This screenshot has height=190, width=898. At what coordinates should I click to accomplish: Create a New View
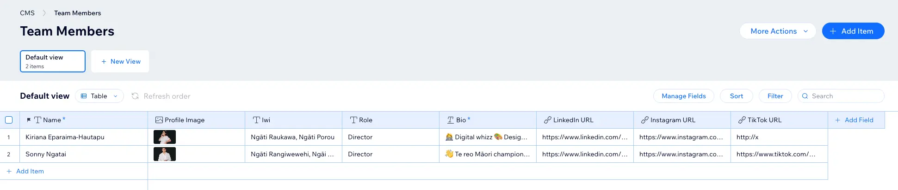[120, 61]
